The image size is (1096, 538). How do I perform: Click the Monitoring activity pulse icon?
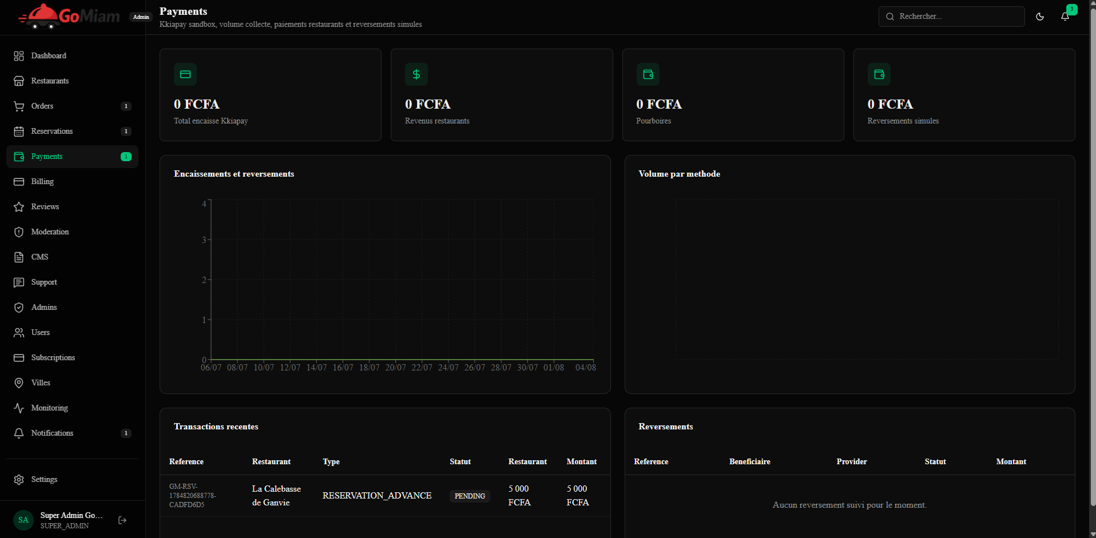coord(19,408)
